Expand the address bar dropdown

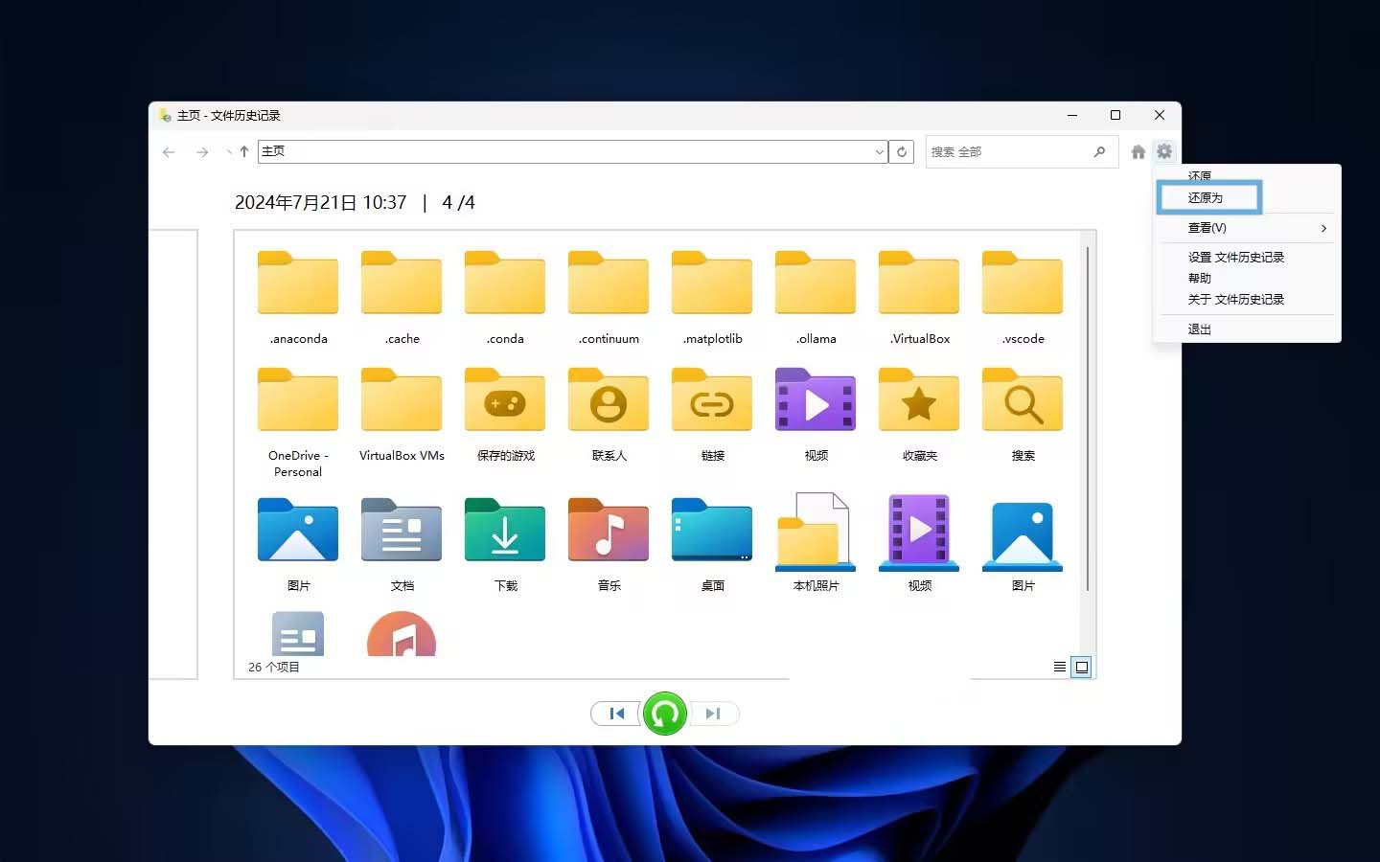click(x=879, y=151)
